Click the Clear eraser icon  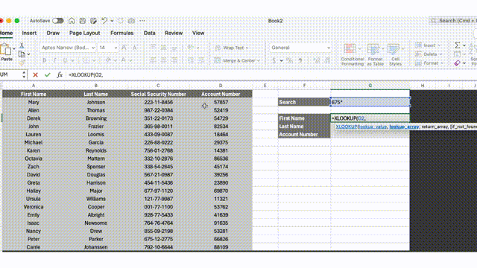457,63
